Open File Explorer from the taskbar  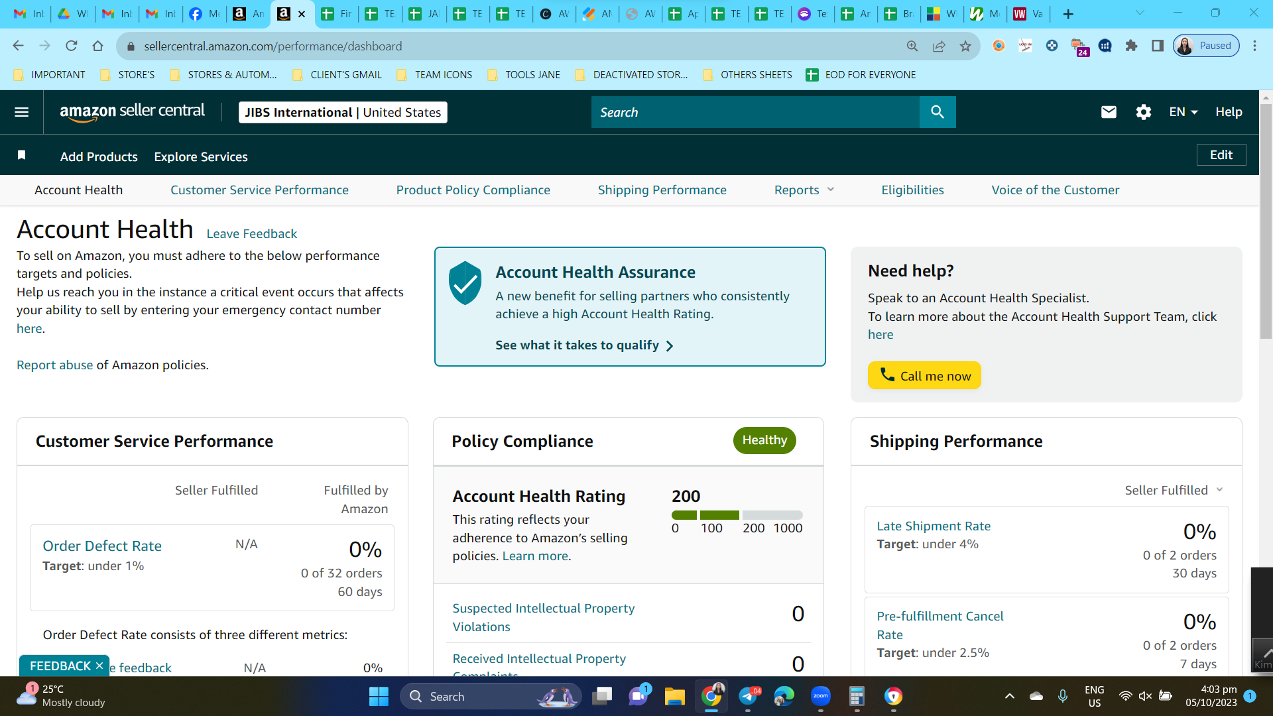coord(675,696)
